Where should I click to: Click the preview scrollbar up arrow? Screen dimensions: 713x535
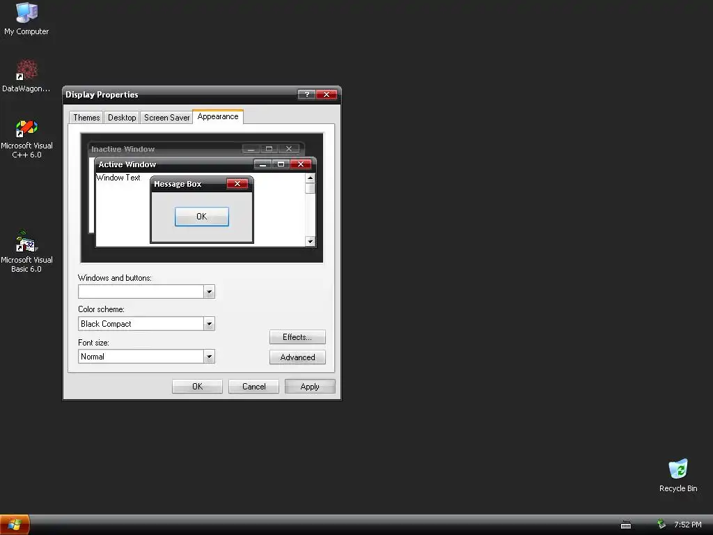pos(310,178)
